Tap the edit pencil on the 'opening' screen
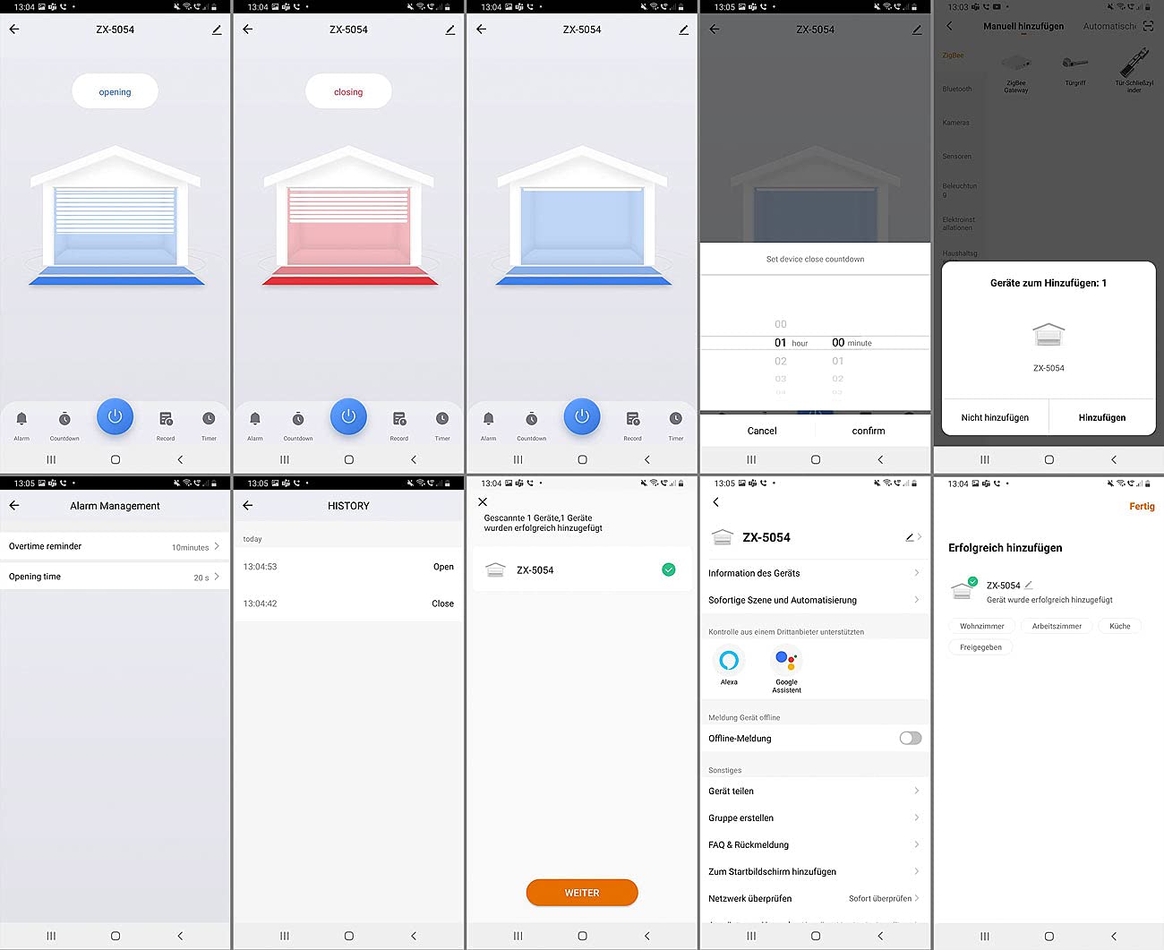1164x950 pixels. click(217, 30)
